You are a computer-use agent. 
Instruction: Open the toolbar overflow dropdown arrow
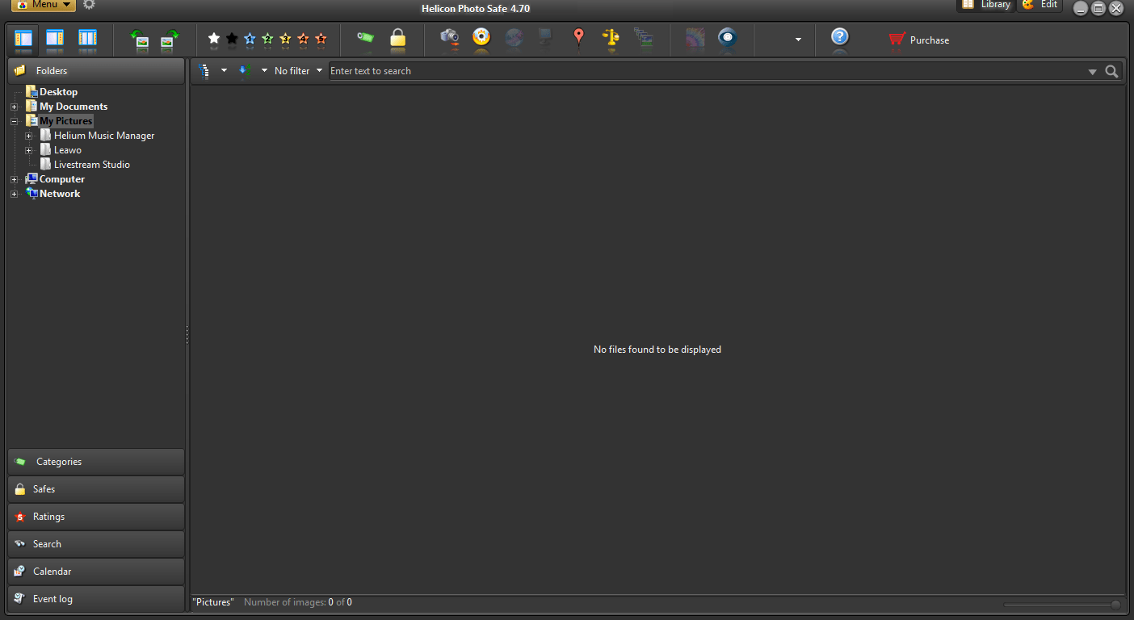pyautogui.click(x=798, y=40)
